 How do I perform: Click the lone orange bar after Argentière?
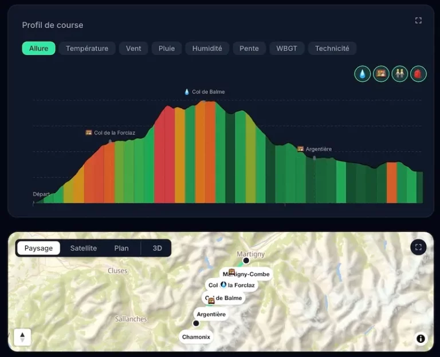[x=391, y=183]
